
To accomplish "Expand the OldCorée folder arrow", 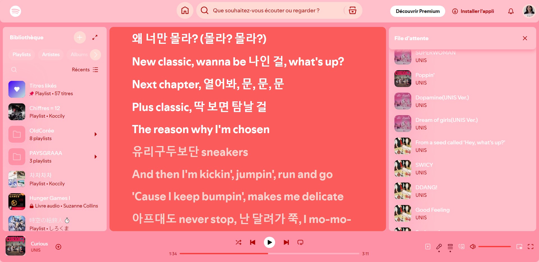I will (x=96, y=134).
